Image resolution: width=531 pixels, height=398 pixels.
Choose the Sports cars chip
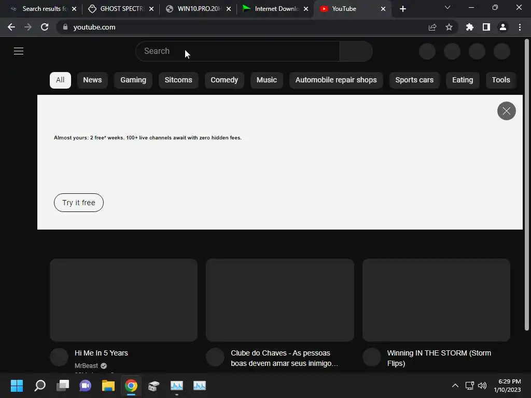[x=414, y=80]
